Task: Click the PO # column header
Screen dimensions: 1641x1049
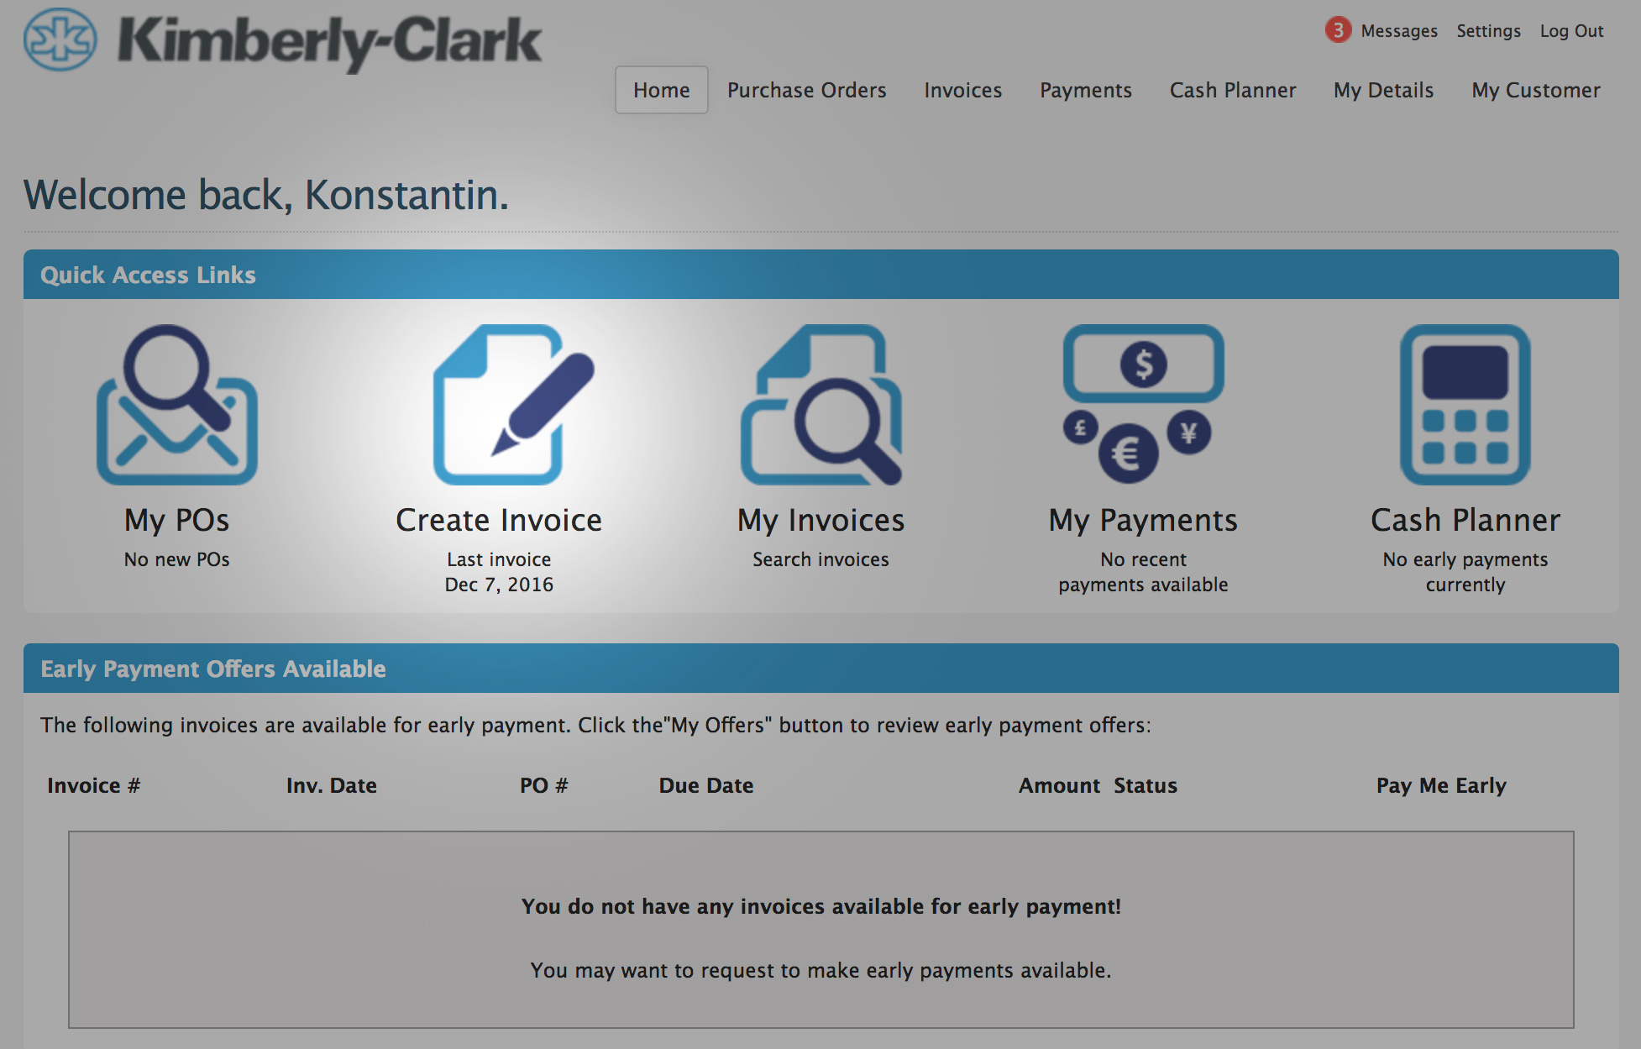Action: pyautogui.click(x=544, y=785)
